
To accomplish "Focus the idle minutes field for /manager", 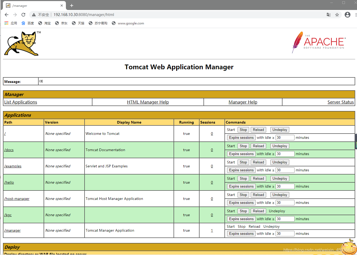I will [285, 233].
